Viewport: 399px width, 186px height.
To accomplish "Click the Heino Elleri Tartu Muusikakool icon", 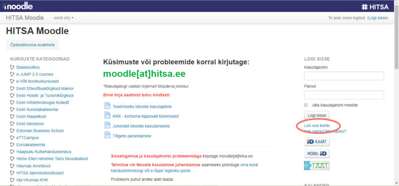I will pyautogui.click(x=12, y=159).
